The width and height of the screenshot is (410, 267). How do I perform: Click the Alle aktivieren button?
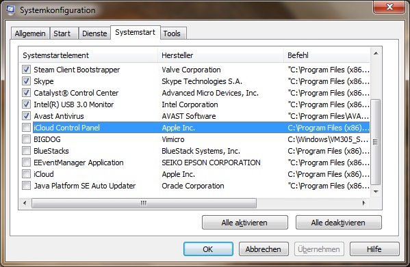[245, 223]
